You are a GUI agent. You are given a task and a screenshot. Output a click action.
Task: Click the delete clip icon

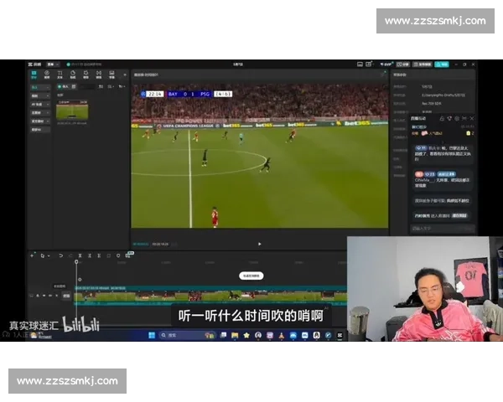(109, 255)
